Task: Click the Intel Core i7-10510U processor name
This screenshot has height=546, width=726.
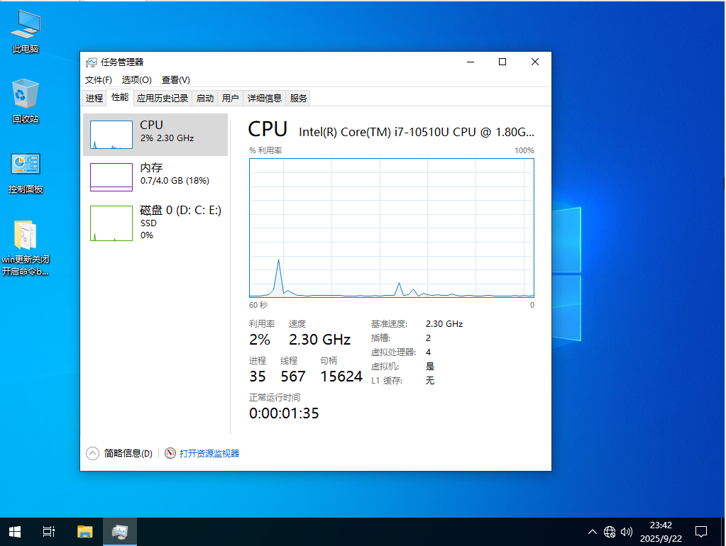Action: pyautogui.click(x=417, y=132)
